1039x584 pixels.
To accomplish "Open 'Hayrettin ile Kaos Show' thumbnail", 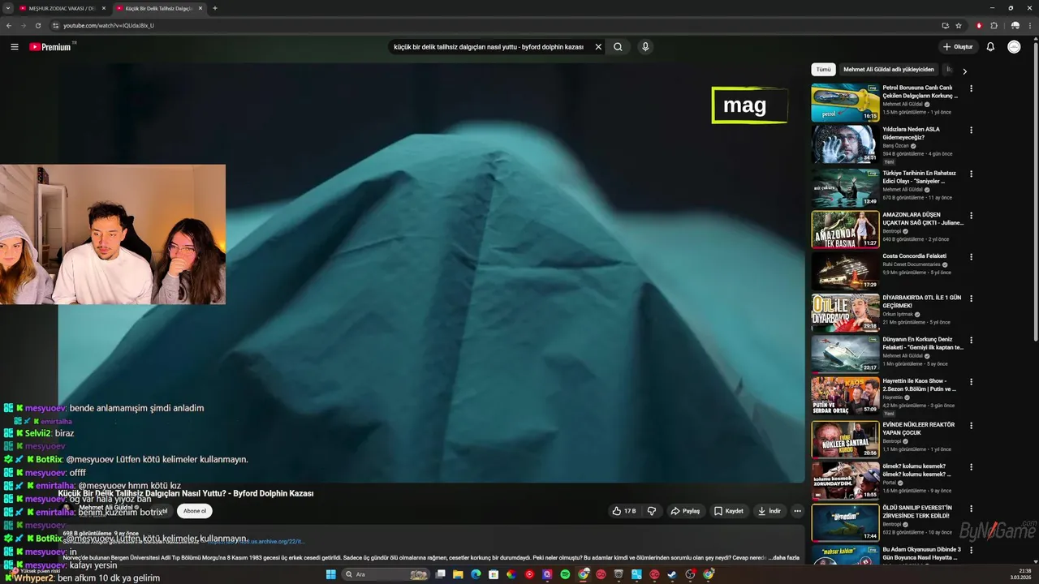I will (845, 396).
